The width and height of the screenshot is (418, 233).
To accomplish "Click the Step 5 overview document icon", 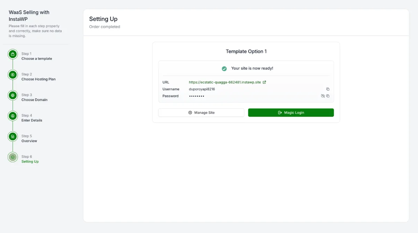I will click(x=13, y=136).
